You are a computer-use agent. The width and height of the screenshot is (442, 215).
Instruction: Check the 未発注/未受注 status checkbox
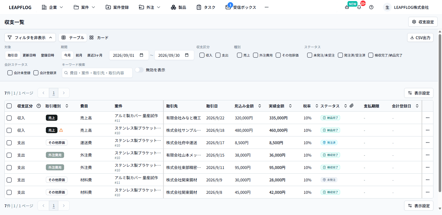coord(310,55)
